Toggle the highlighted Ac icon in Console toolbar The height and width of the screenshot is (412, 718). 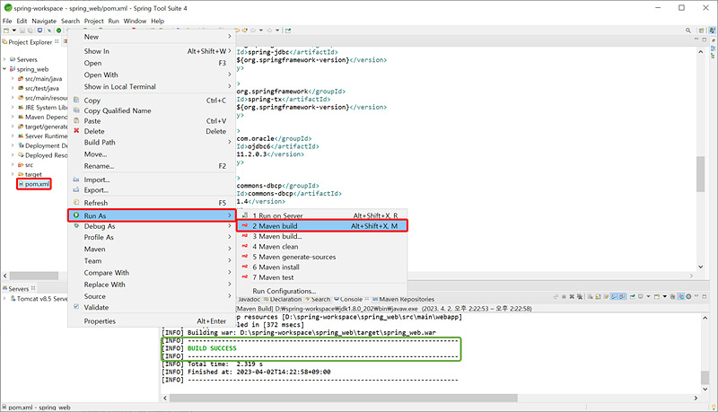[681, 296]
